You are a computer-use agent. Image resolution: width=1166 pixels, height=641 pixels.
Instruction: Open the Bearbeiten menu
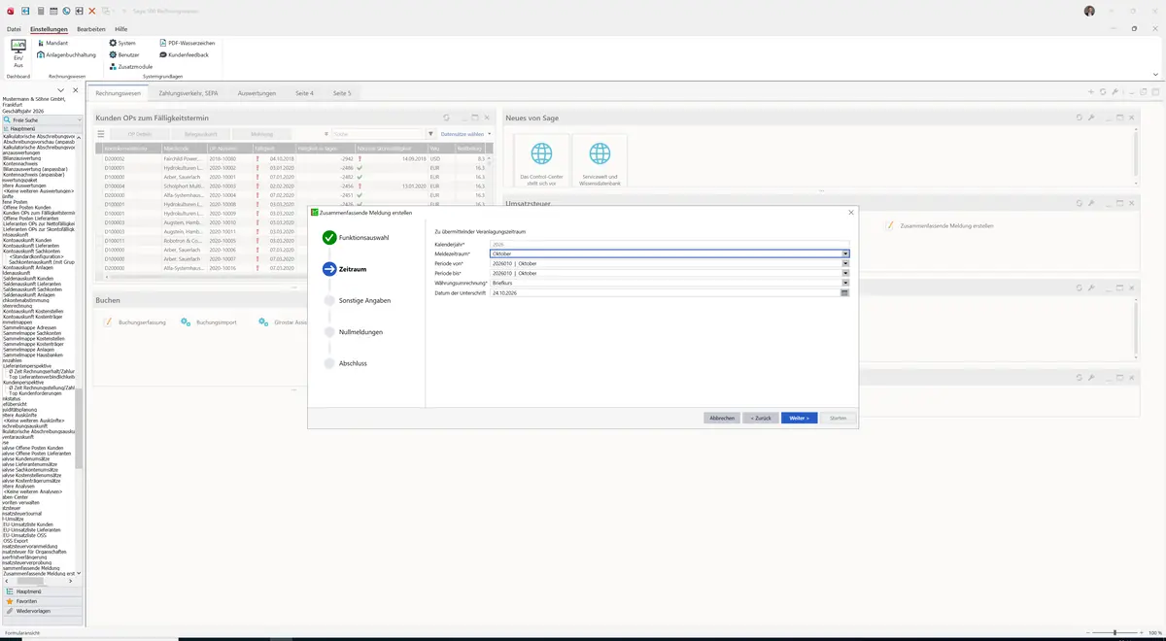click(91, 29)
